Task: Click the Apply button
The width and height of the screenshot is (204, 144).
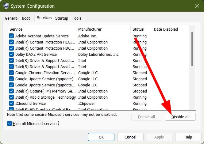Action: click(159, 137)
